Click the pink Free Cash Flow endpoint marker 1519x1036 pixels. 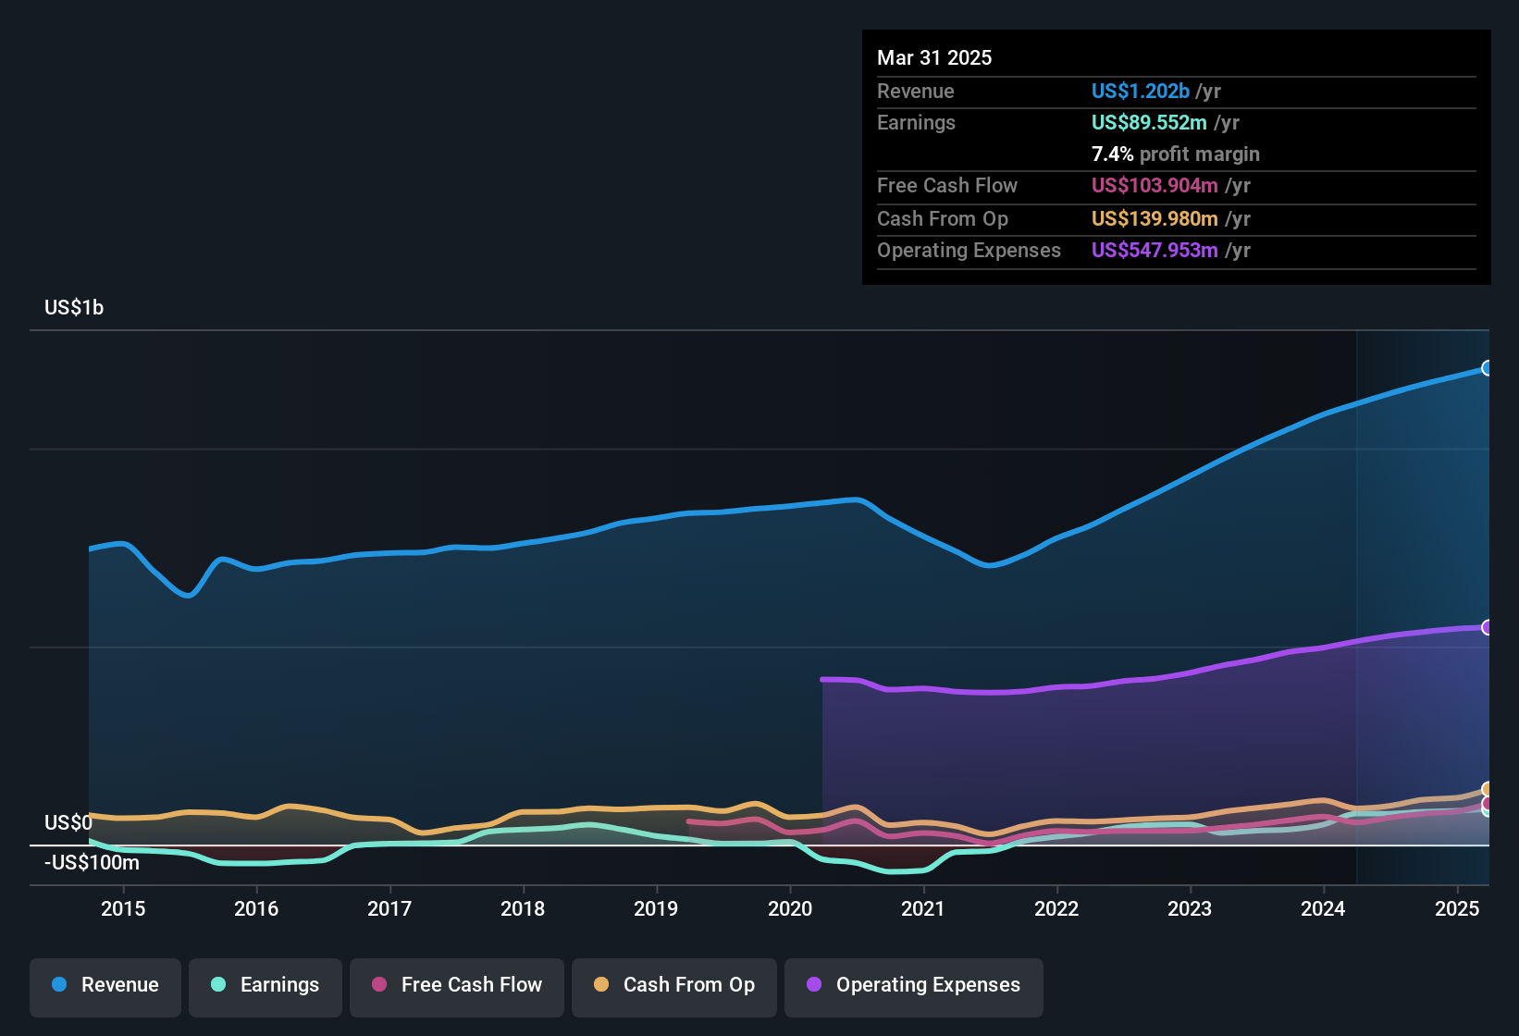coord(1487,803)
